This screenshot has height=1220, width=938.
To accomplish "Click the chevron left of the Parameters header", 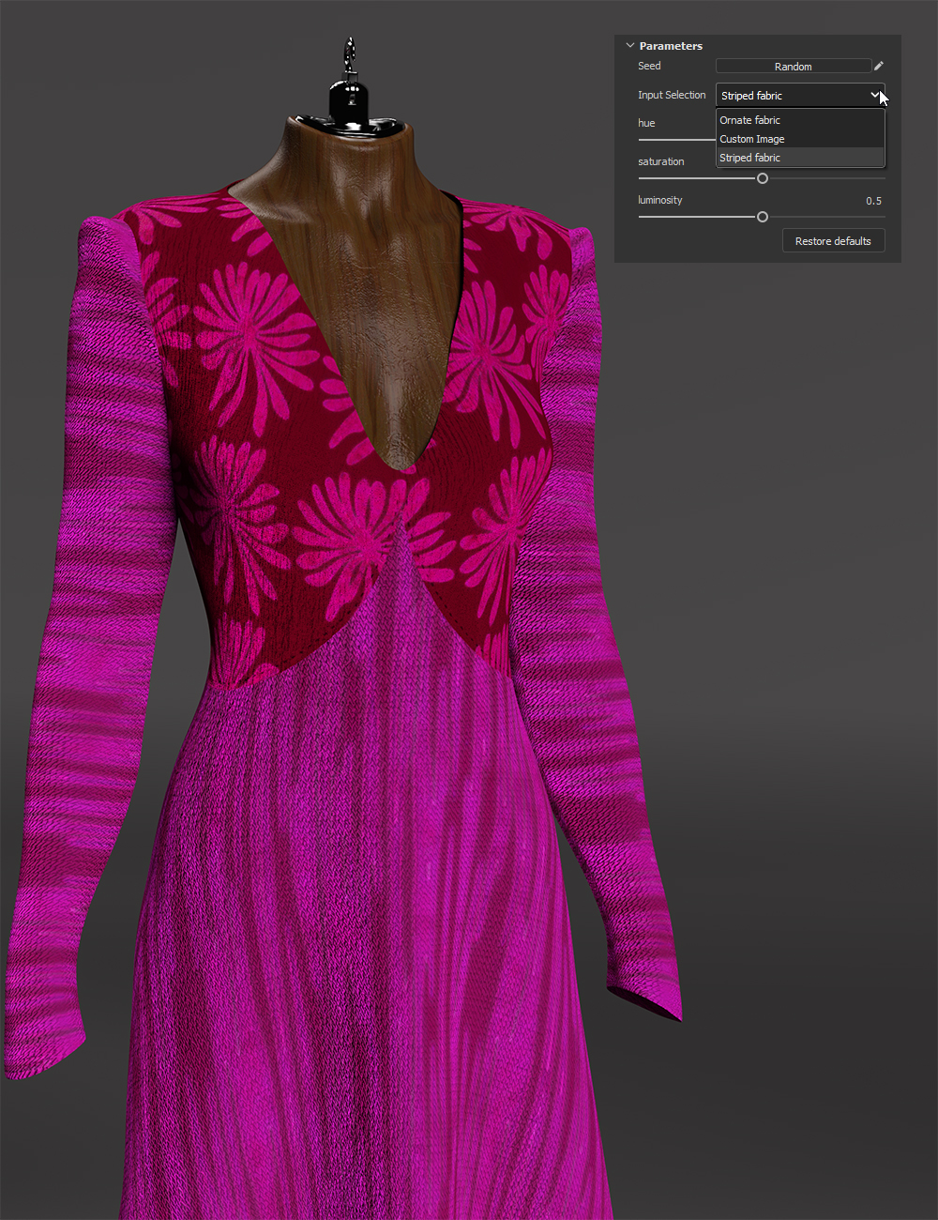I will 629,45.
